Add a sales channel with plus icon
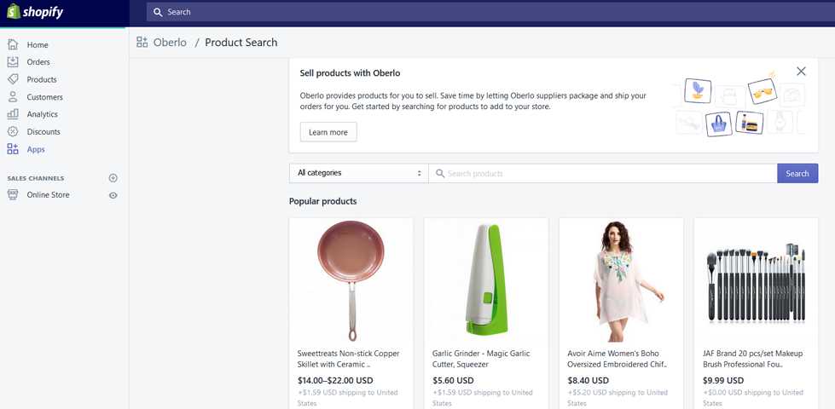835x409 pixels. click(x=113, y=178)
